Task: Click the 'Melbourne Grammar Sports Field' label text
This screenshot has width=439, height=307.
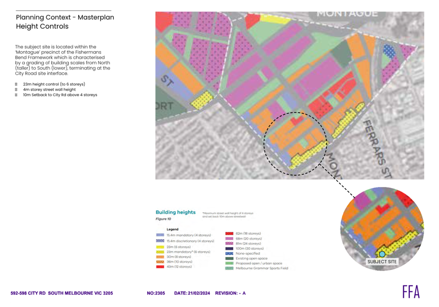Action: tap(262, 268)
